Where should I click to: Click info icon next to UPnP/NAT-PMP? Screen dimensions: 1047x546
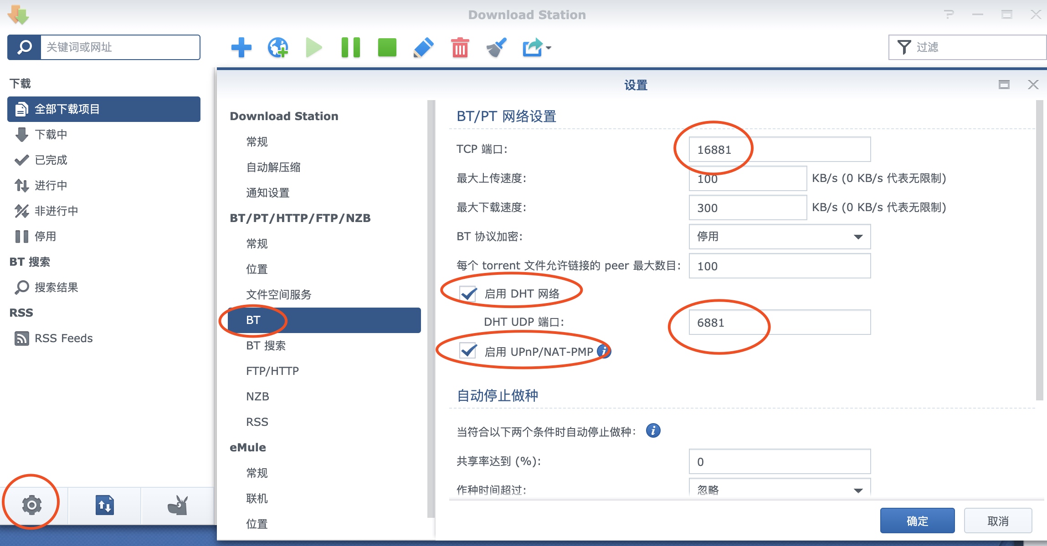(x=604, y=351)
